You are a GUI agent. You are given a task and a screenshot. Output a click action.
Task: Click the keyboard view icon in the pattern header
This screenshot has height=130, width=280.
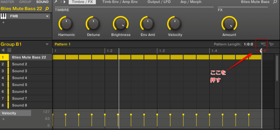pyautogui.click(x=263, y=44)
